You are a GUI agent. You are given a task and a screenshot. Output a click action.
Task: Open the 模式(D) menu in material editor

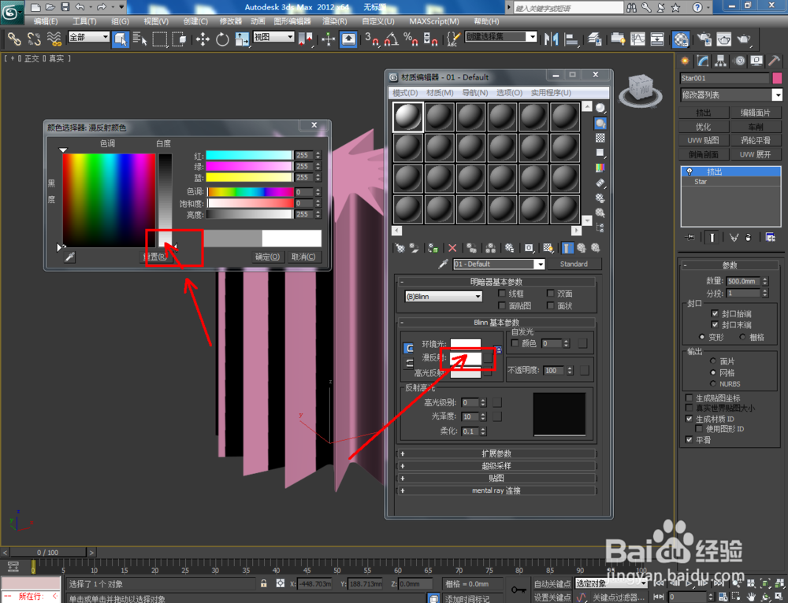pyautogui.click(x=405, y=93)
